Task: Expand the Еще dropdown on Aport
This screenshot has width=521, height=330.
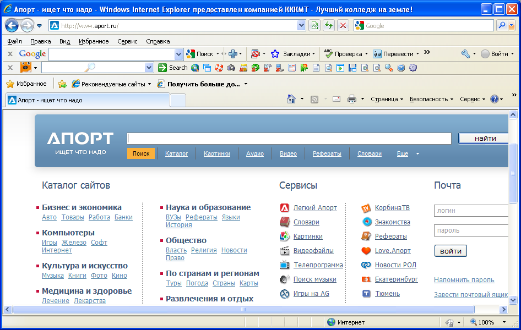Action: coord(417,153)
